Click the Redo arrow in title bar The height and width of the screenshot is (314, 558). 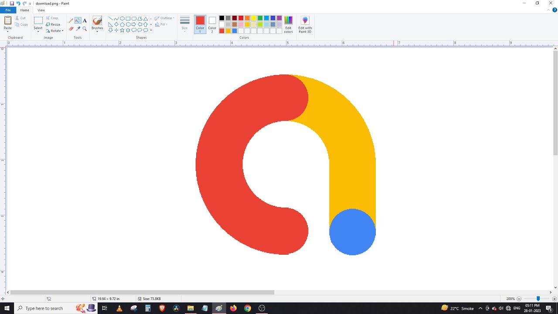(x=25, y=3)
